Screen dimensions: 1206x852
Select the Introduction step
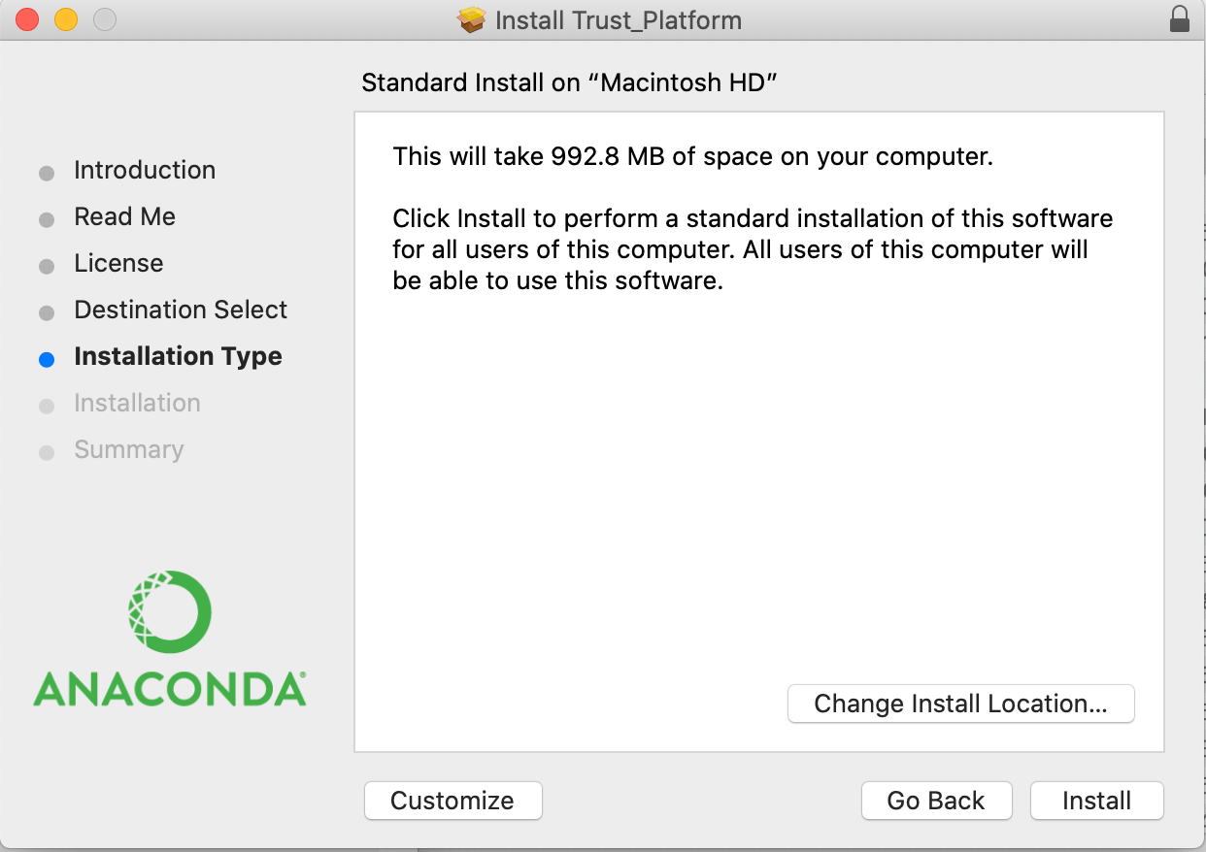coord(145,170)
